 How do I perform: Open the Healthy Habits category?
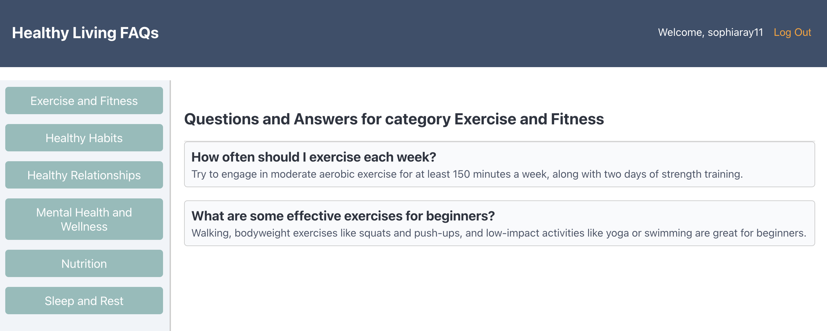tap(84, 138)
